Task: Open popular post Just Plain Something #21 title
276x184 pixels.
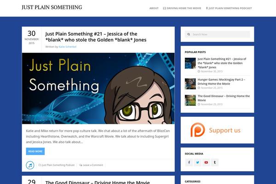Action: pyautogui.click(x=222, y=63)
